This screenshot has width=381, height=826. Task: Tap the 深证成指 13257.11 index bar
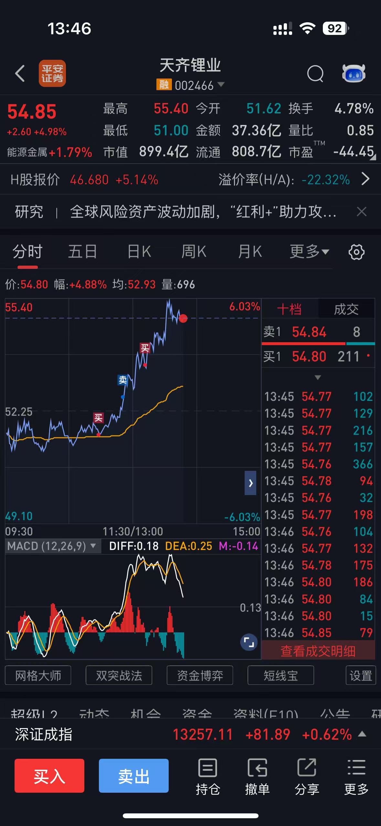click(191, 734)
